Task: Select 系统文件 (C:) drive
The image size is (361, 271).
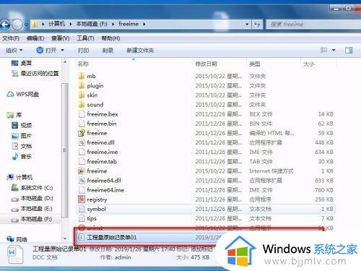Action: [32, 188]
